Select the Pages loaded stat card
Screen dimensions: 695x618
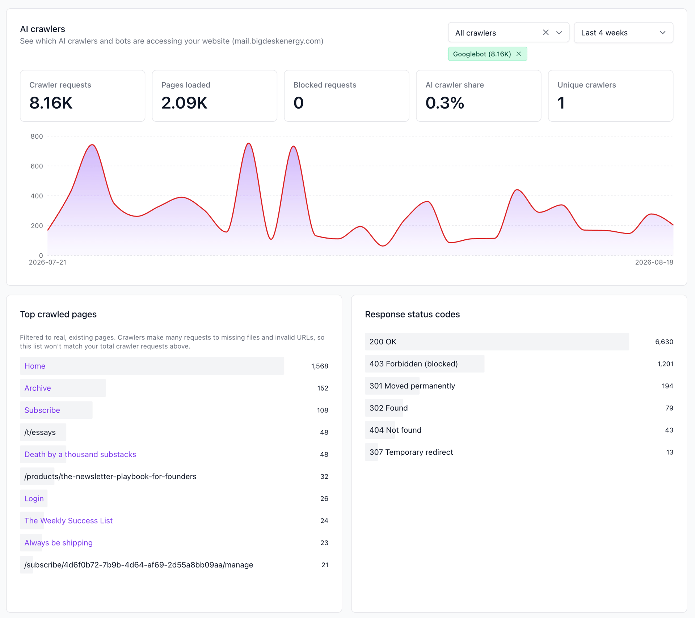[x=215, y=96]
